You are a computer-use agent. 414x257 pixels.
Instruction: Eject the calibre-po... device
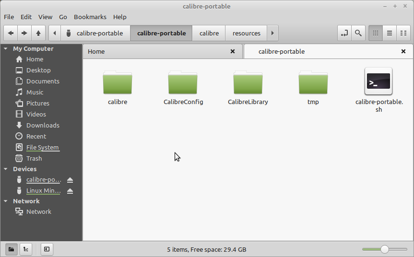(70, 180)
